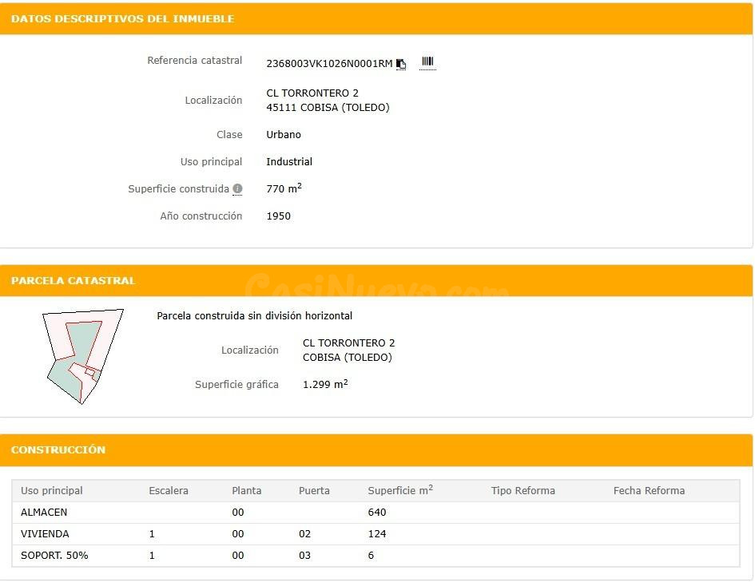Click the 1950 construction year value
The height and width of the screenshot is (582, 755).
278,216
